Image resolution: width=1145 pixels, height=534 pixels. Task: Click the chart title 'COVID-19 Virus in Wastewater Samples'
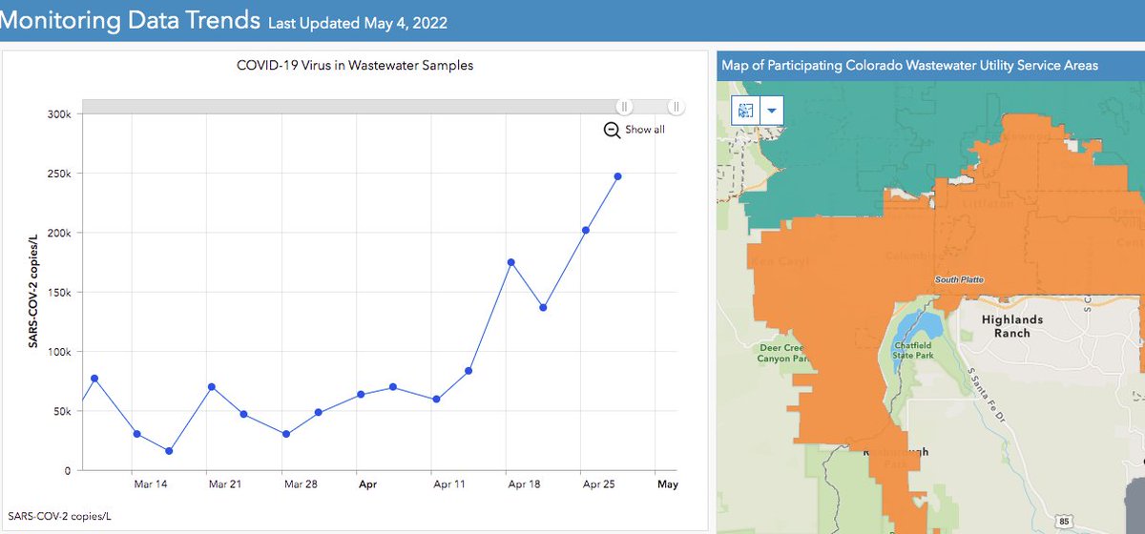[354, 66]
